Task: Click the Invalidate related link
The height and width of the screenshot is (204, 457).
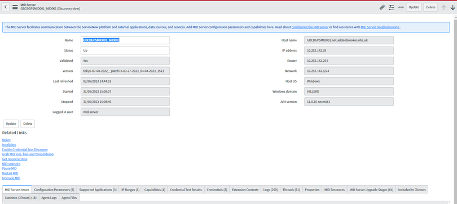Action: (9, 144)
